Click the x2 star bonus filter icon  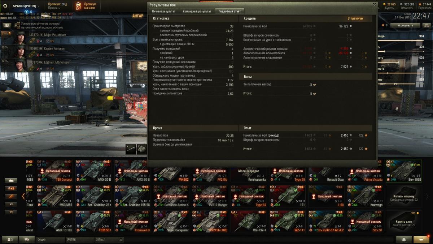click(x=10, y=188)
